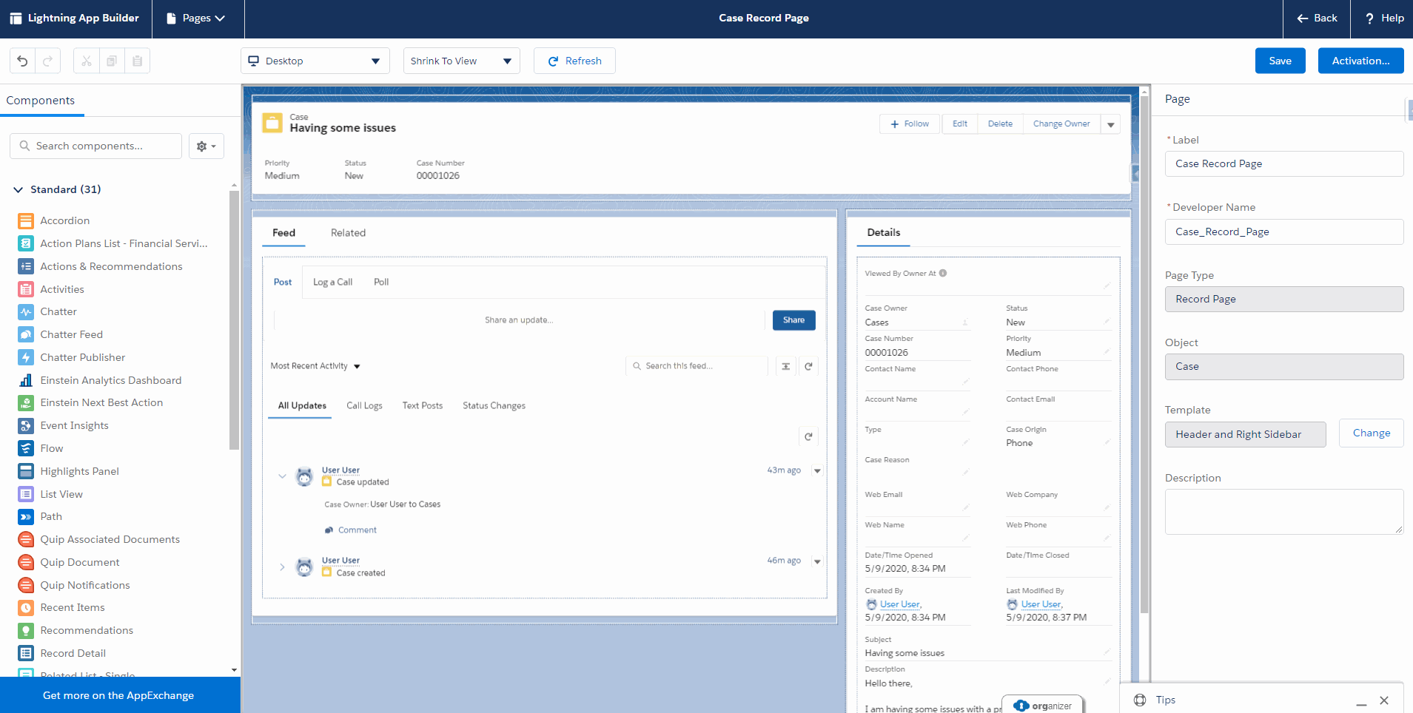Image resolution: width=1413 pixels, height=713 pixels.
Task: Click the Cut scissors icon
Action: 87,61
